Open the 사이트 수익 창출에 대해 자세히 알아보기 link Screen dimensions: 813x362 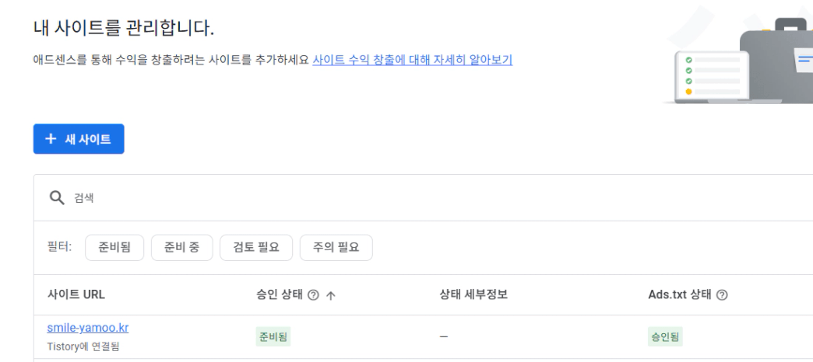pyautogui.click(x=412, y=60)
